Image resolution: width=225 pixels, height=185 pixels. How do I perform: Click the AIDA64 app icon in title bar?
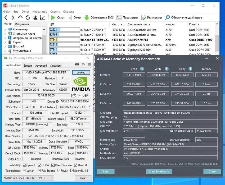5,6
